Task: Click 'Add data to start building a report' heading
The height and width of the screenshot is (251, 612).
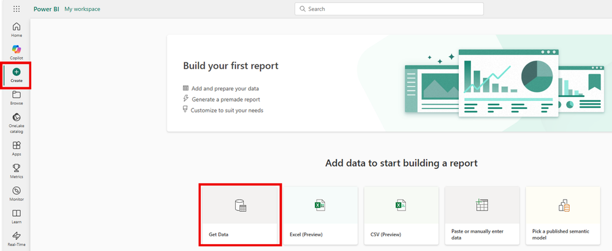Action: (x=401, y=163)
